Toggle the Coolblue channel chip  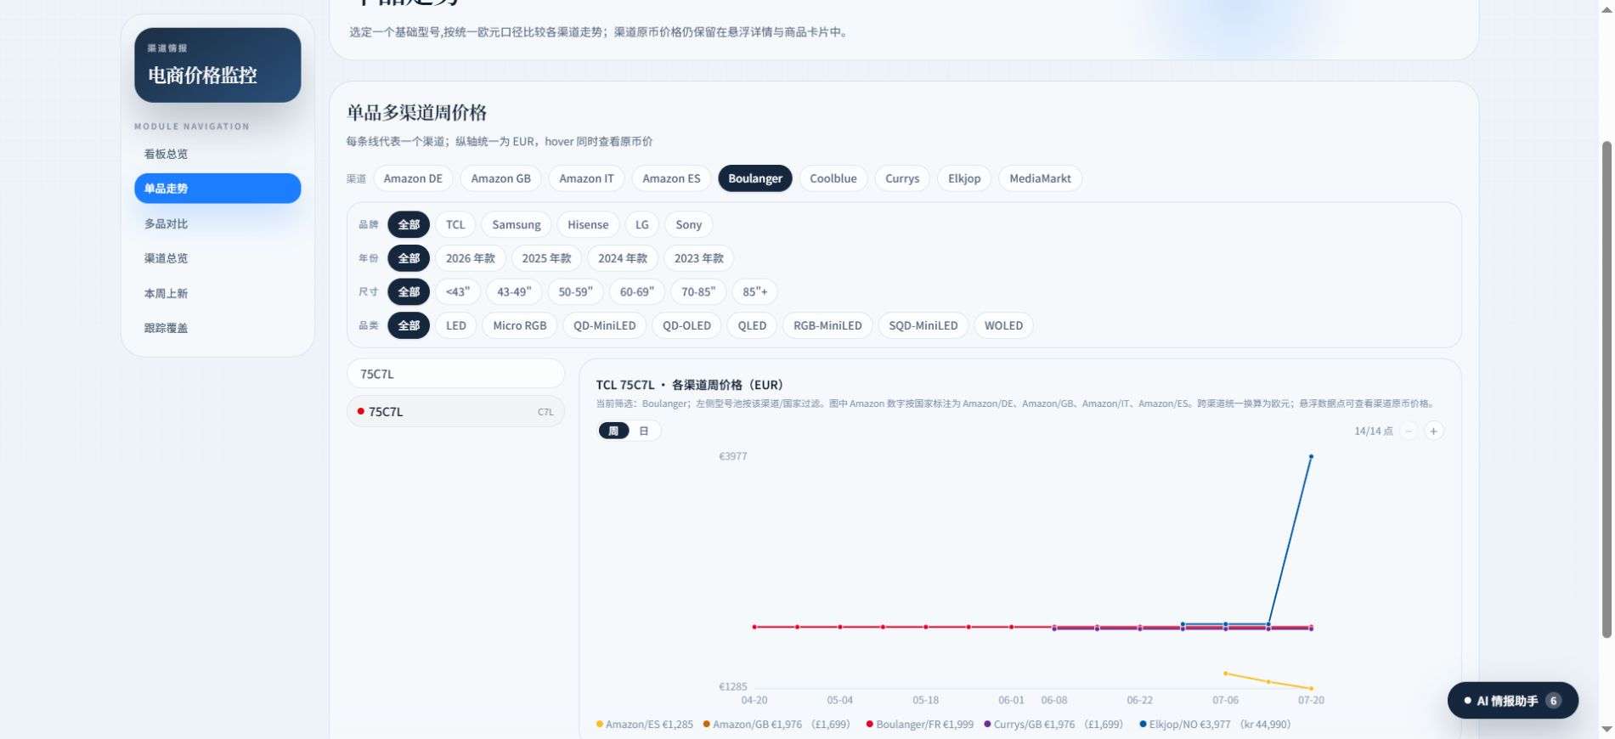[833, 178]
